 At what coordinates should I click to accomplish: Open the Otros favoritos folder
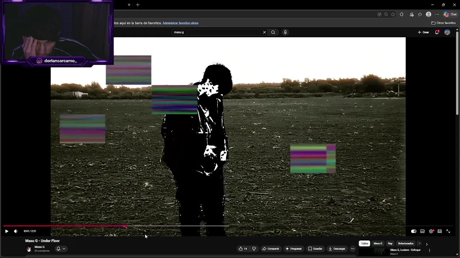pos(443,23)
